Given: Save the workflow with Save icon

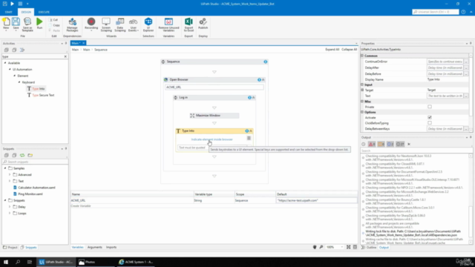Looking at the screenshot, I should (x=16, y=24).
